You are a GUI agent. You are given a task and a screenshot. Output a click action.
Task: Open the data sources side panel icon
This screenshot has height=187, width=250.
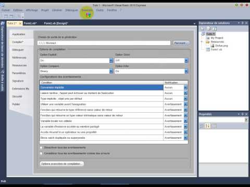click(x=3, y=23)
